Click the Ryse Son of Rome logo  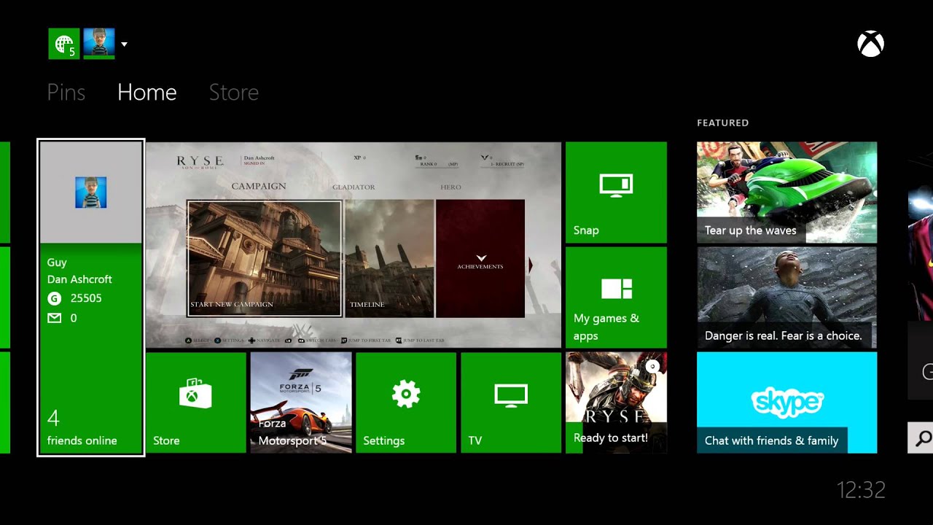(x=200, y=162)
